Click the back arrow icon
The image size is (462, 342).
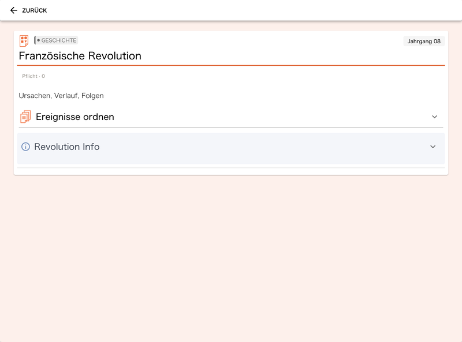[x=13, y=10]
